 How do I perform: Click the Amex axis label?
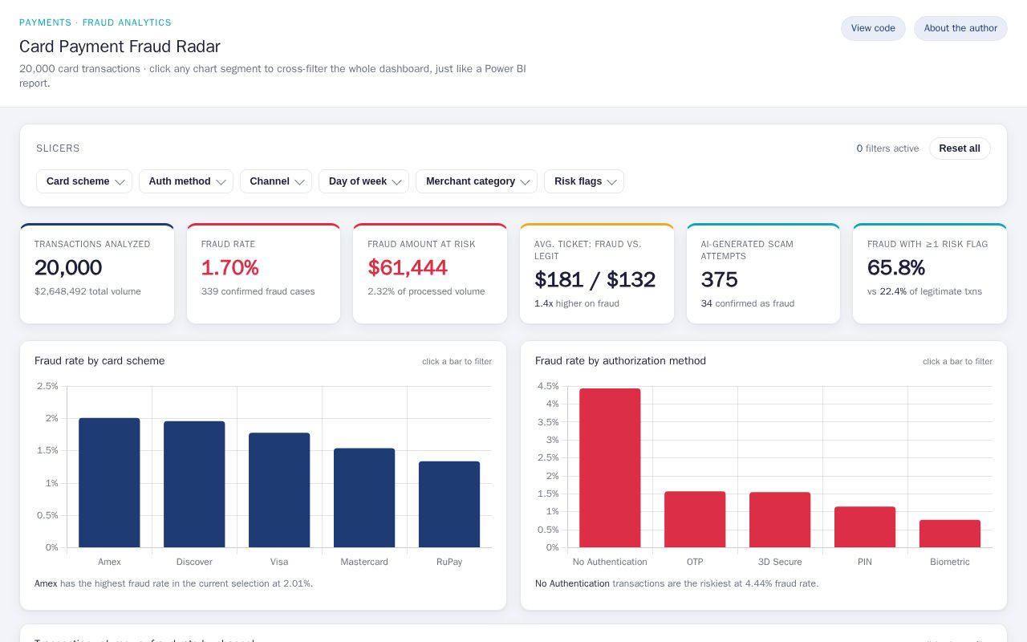109,562
